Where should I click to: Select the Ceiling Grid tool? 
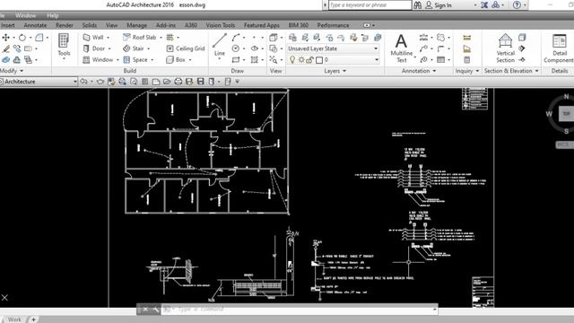coord(186,48)
